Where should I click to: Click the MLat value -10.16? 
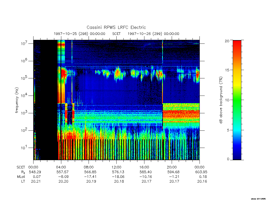tap(145, 177)
